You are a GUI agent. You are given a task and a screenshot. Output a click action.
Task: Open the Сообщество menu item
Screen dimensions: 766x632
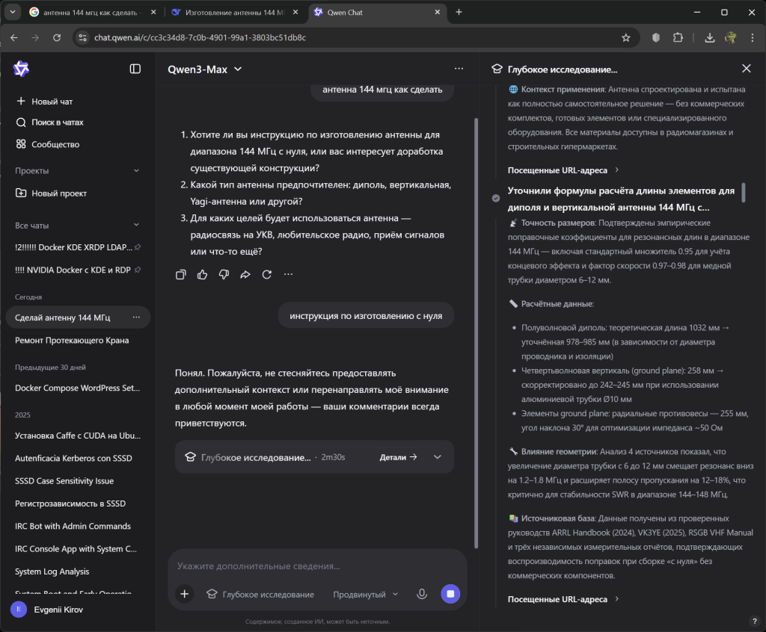pos(55,144)
